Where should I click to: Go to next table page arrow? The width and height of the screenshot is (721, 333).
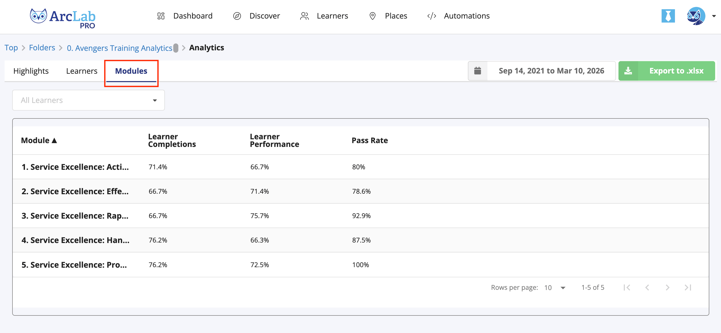pos(667,287)
